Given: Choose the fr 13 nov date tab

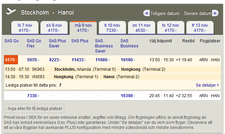Looking at the screenshot, I should click(200, 28).
